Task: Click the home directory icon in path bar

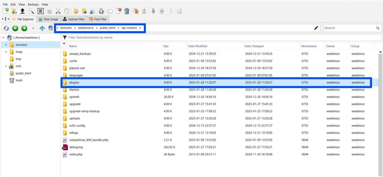Action: pos(50,28)
